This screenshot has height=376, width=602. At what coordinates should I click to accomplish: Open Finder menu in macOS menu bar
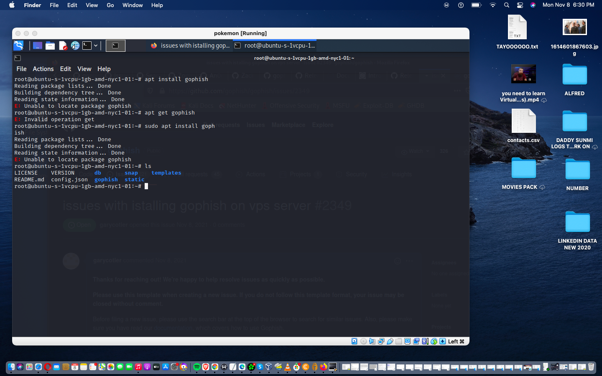click(x=32, y=5)
